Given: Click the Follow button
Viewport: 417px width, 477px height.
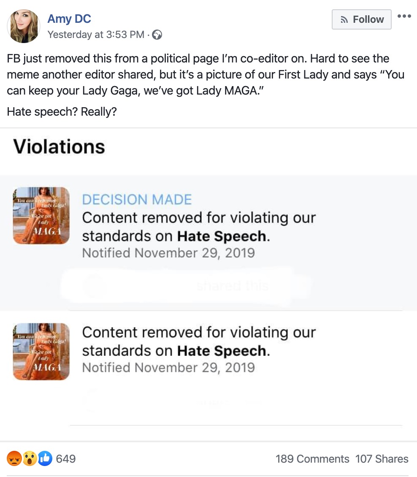Looking at the screenshot, I should click(361, 19).
